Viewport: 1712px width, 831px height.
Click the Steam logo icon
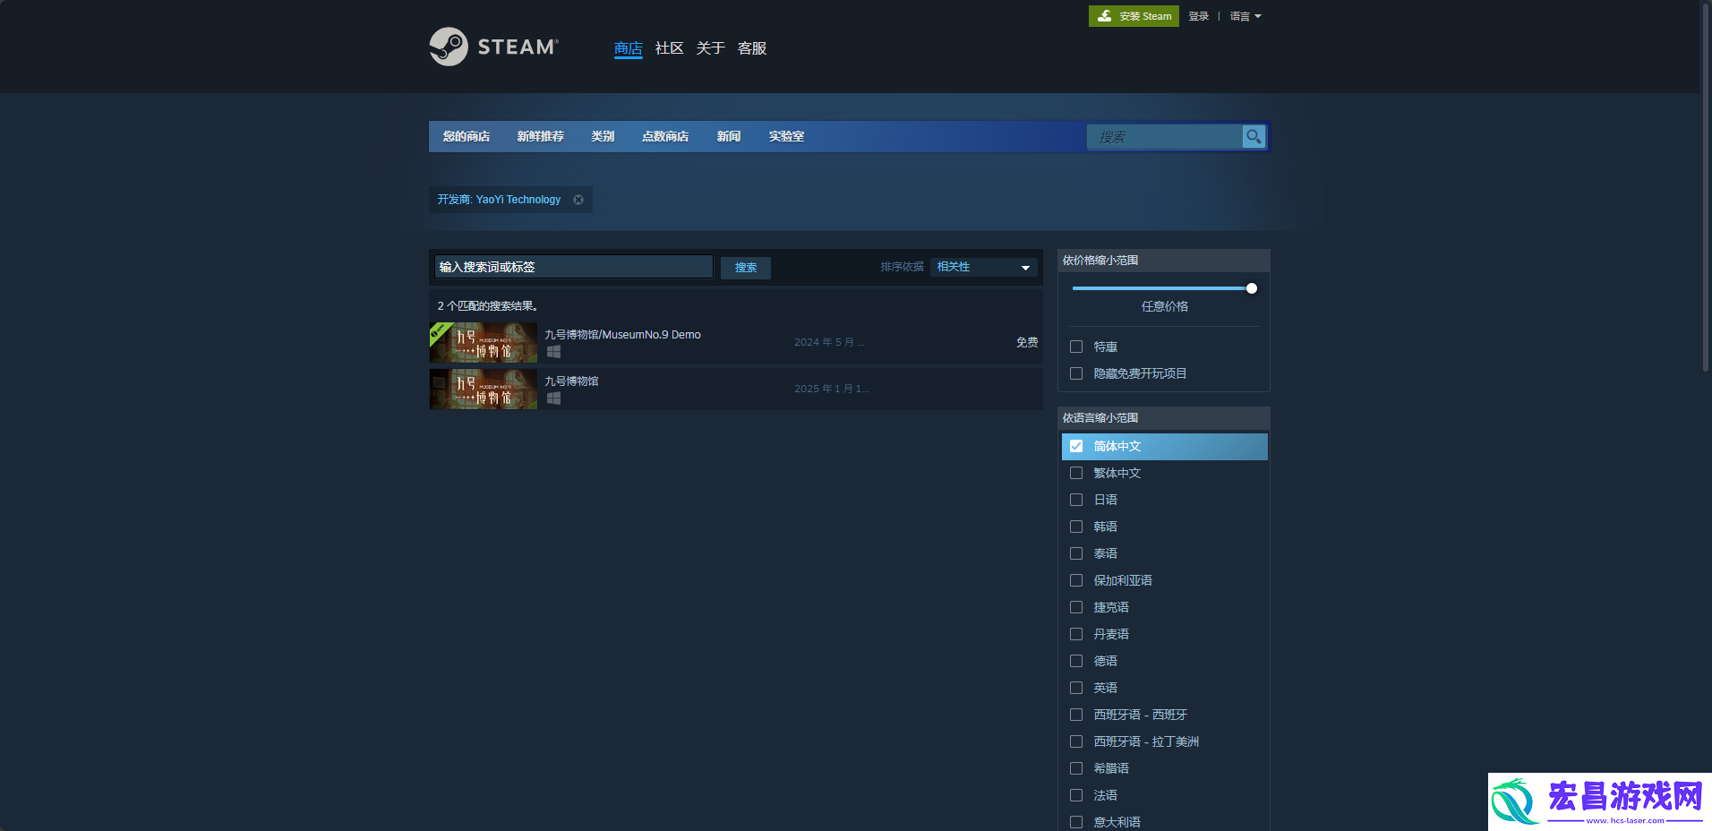click(449, 47)
